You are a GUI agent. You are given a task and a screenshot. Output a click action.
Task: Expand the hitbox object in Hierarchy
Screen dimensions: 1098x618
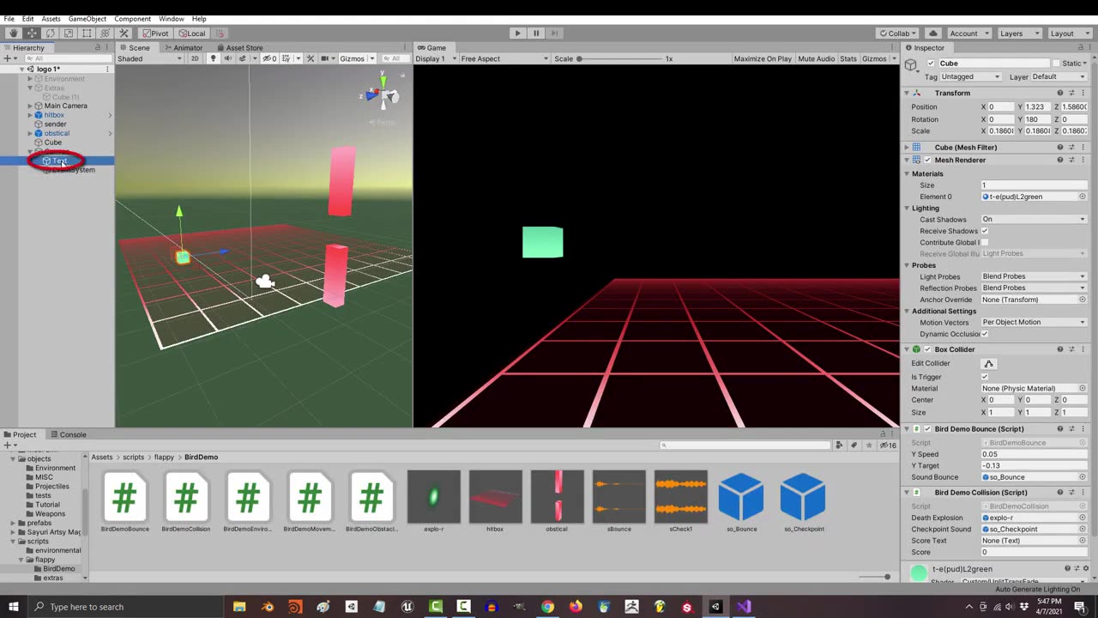pos(30,115)
